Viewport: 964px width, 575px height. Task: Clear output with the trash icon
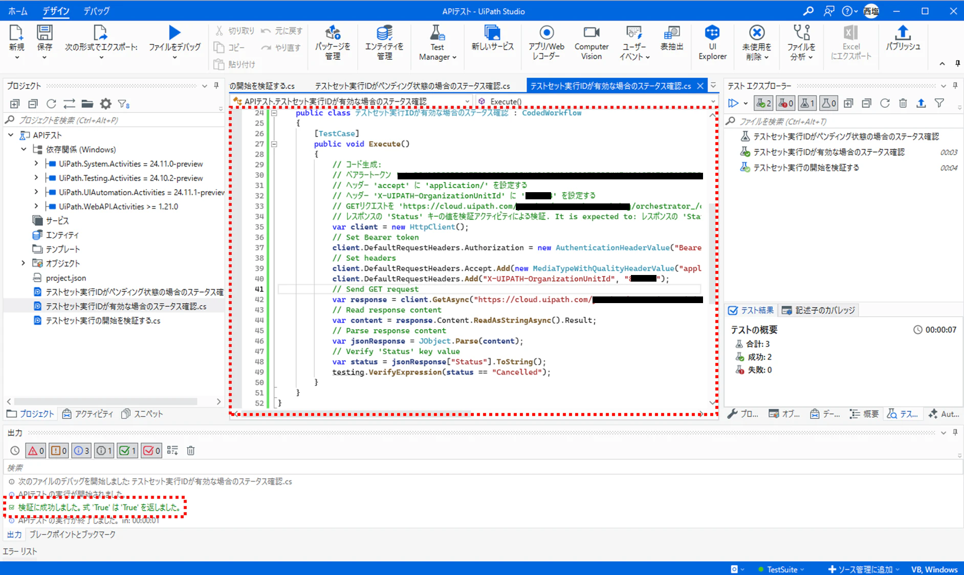190,450
